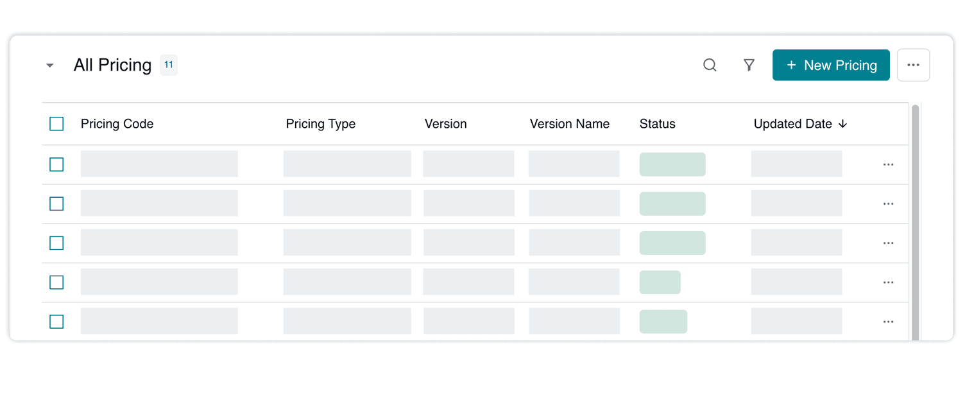Click the overflow ellipsis menu near New Pricing
Viewport: 965px width, 411px height.
[x=913, y=65]
